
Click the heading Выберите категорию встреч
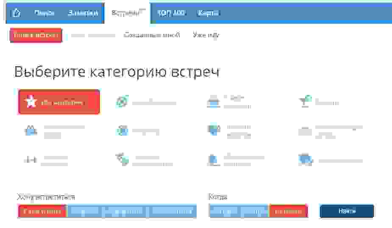[x=117, y=72]
